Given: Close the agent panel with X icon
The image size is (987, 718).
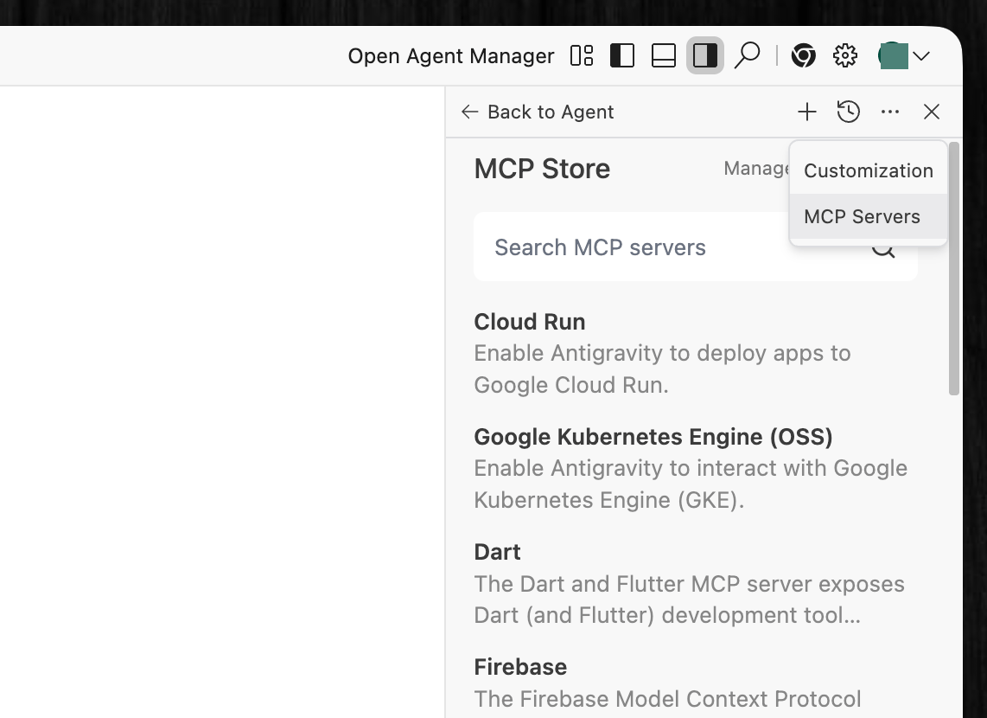Looking at the screenshot, I should pyautogui.click(x=931, y=112).
